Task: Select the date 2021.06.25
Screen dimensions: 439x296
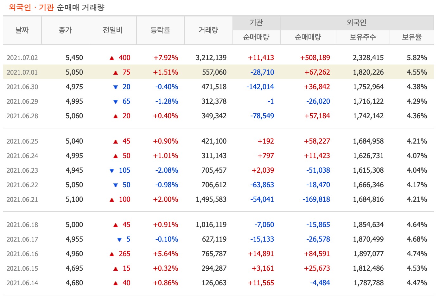Action: pyautogui.click(x=22, y=141)
